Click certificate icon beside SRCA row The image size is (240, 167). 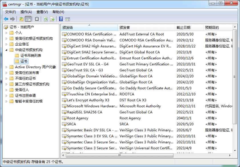(x=64, y=124)
